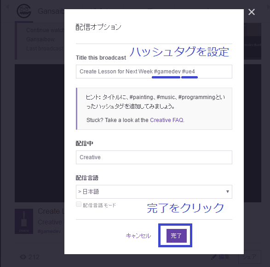Image resolution: width=270 pixels, height=267 pixels.
Task: Toggle the 配信言語モード checkbox
Action: [79, 204]
